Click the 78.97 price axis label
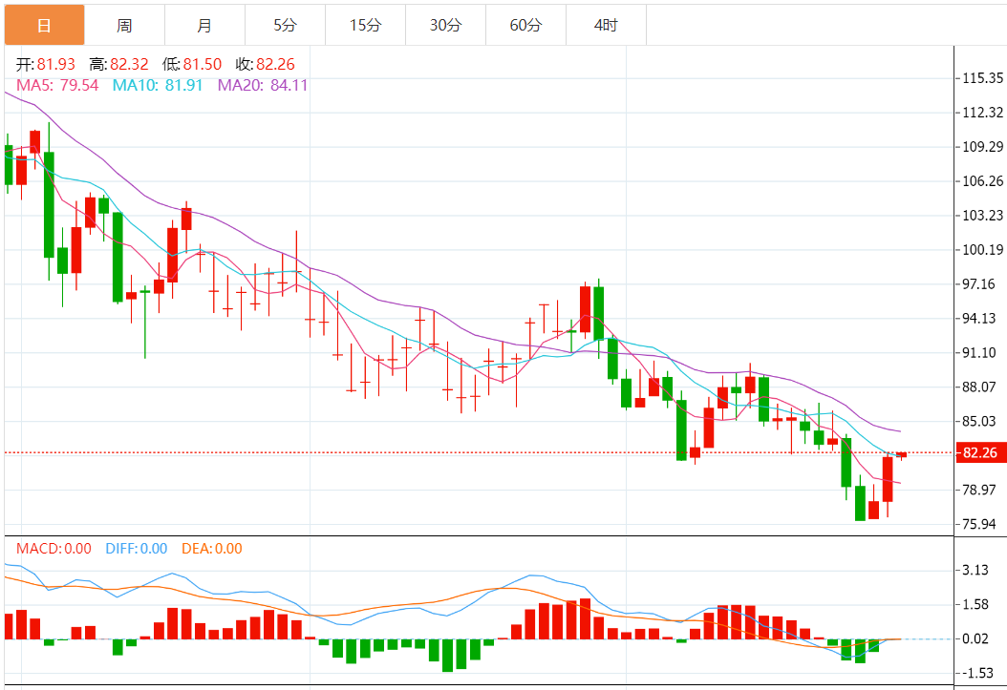This screenshot has height=690, width=1007. (979, 490)
